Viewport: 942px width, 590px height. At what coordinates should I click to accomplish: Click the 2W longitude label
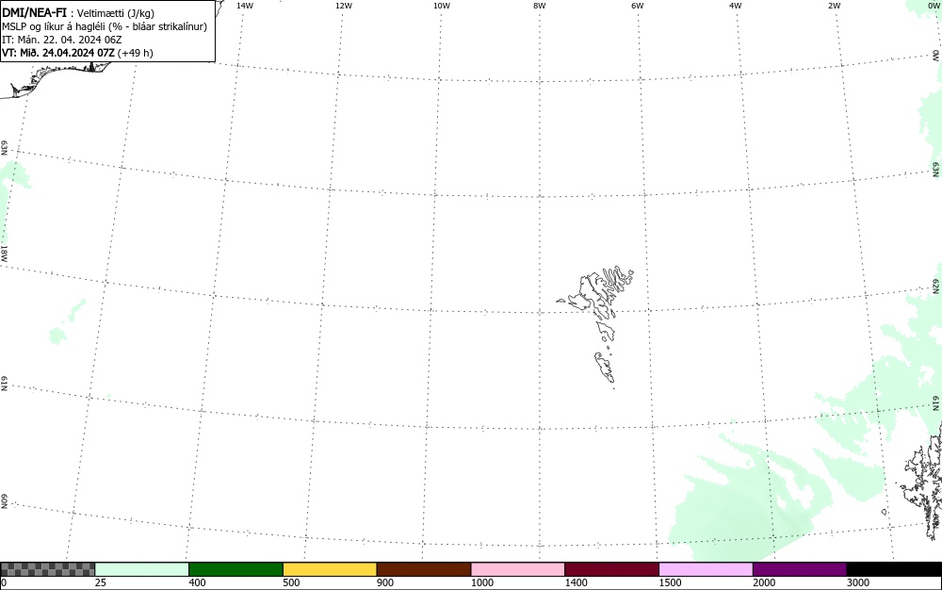(x=834, y=6)
